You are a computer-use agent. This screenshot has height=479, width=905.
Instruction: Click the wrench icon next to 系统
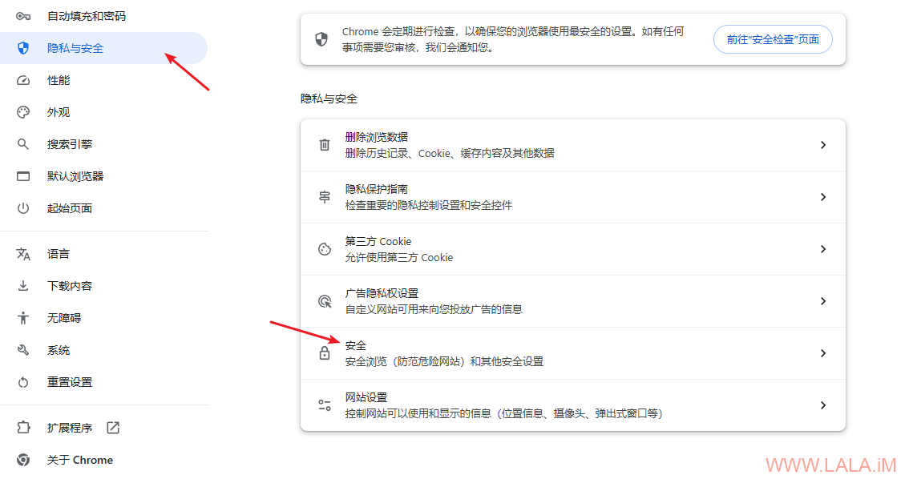click(23, 350)
